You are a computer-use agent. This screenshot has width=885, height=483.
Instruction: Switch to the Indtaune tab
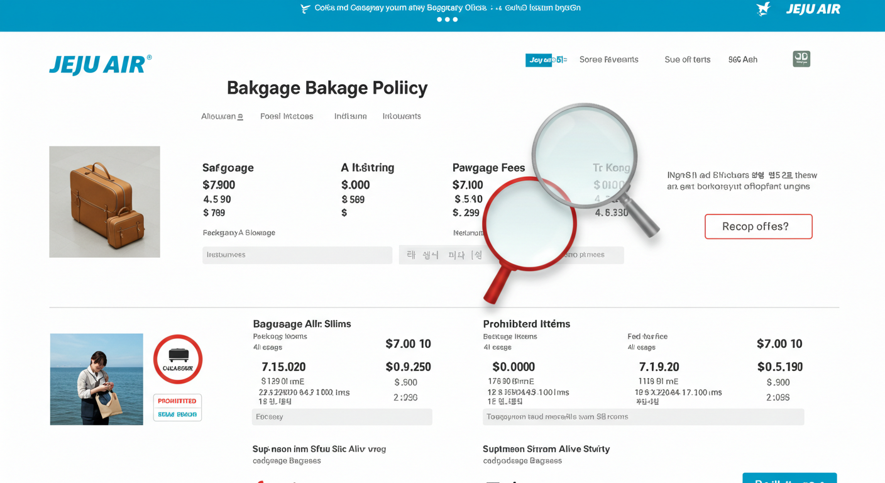(350, 116)
